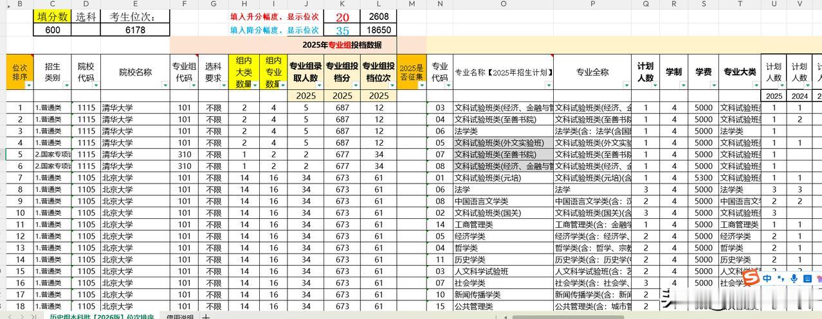Click the Sogou microphone voice input icon
The image size is (822, 319).
(x=795, y=278)
